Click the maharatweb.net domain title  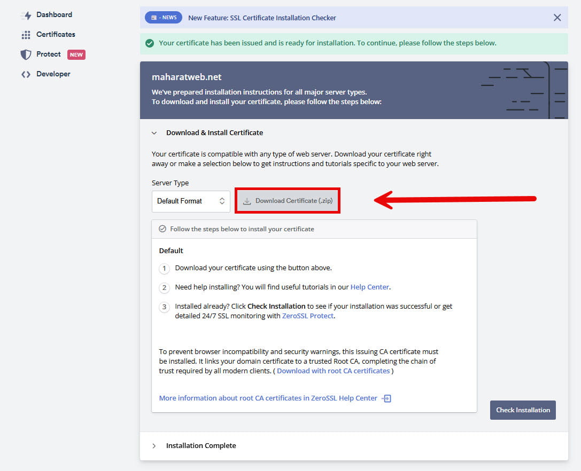(x=187, y=77)
